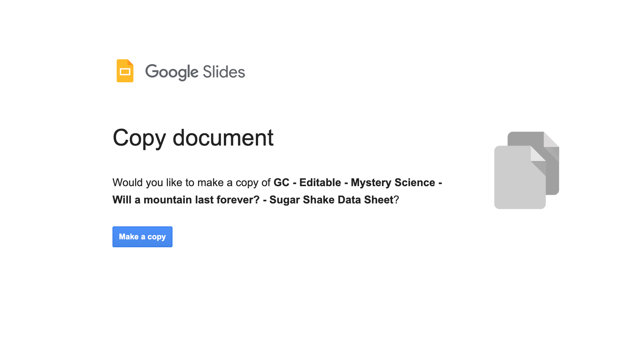The image size is (644, 345).
Task: Click the word Make inside the button
Action: pyautogui.click(x=129, y=236)
